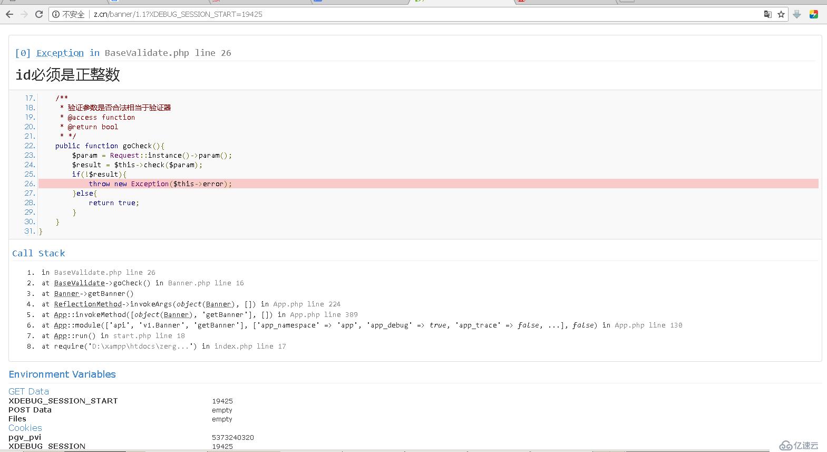827x452 pixels.
Task: Click the 'Files' label
Action: (x=17, y=419)
